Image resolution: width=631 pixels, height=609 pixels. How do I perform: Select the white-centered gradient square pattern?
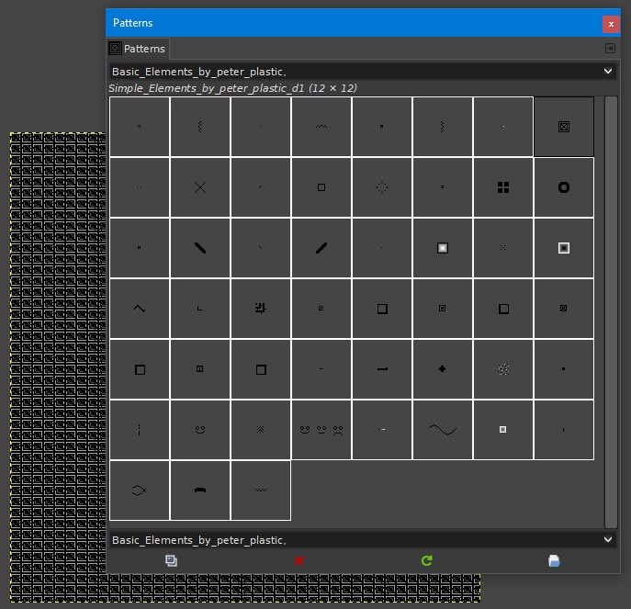[x=443, y=248]
